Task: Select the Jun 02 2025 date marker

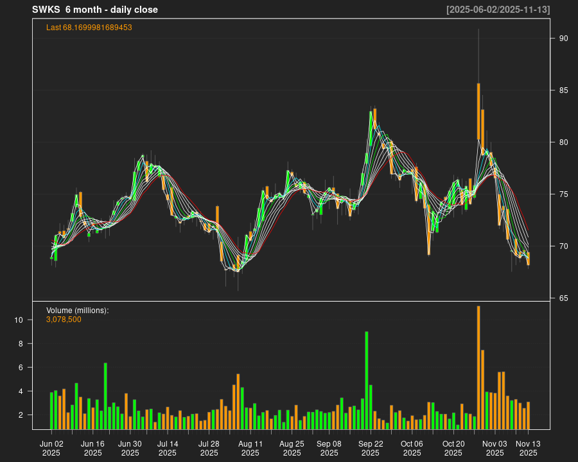Action: coord(51,448)
